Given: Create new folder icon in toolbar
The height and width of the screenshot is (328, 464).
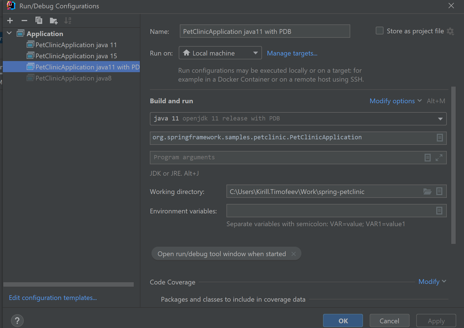Looking at the screenshot, I should 54,21.
